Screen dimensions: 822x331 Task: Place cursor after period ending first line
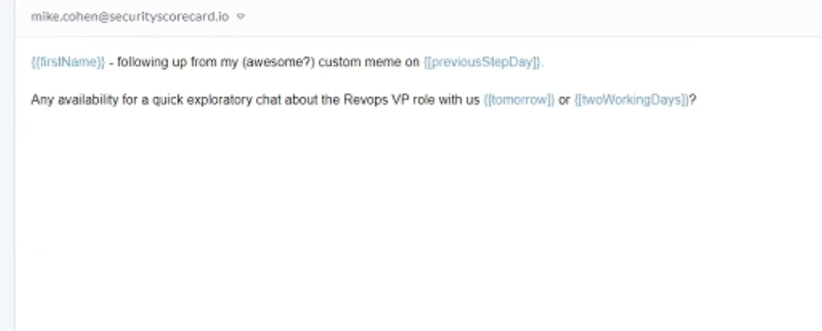(x=545, y=62)
